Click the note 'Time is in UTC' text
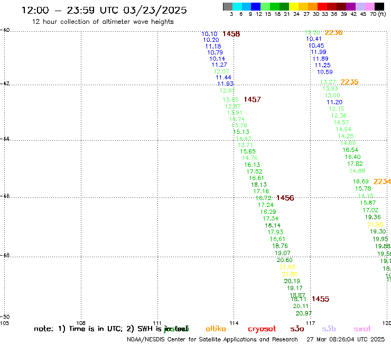This screenshot has height=344, width=391. (x=95, y=329)
